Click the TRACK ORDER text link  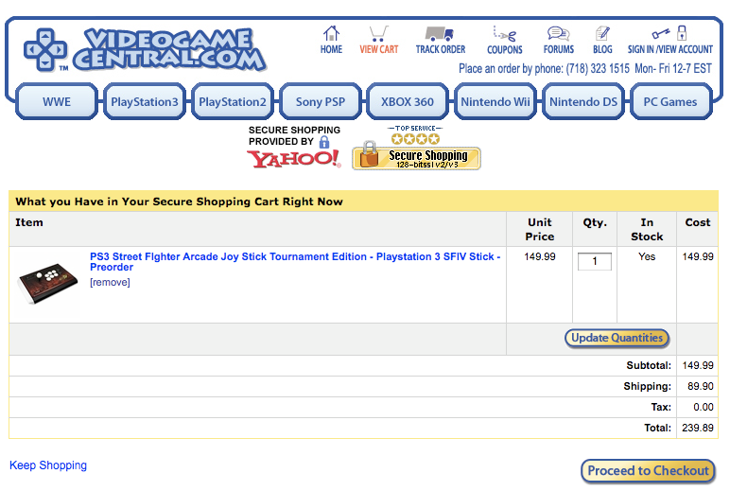tap(441, 49)
